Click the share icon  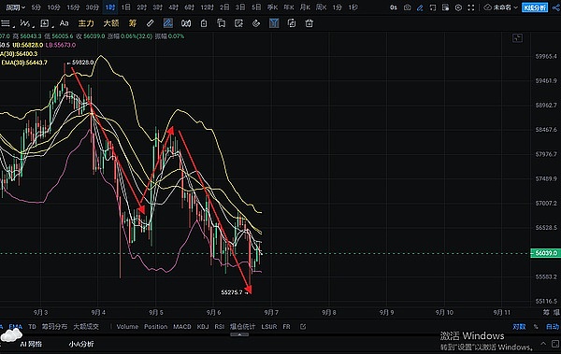556,7
